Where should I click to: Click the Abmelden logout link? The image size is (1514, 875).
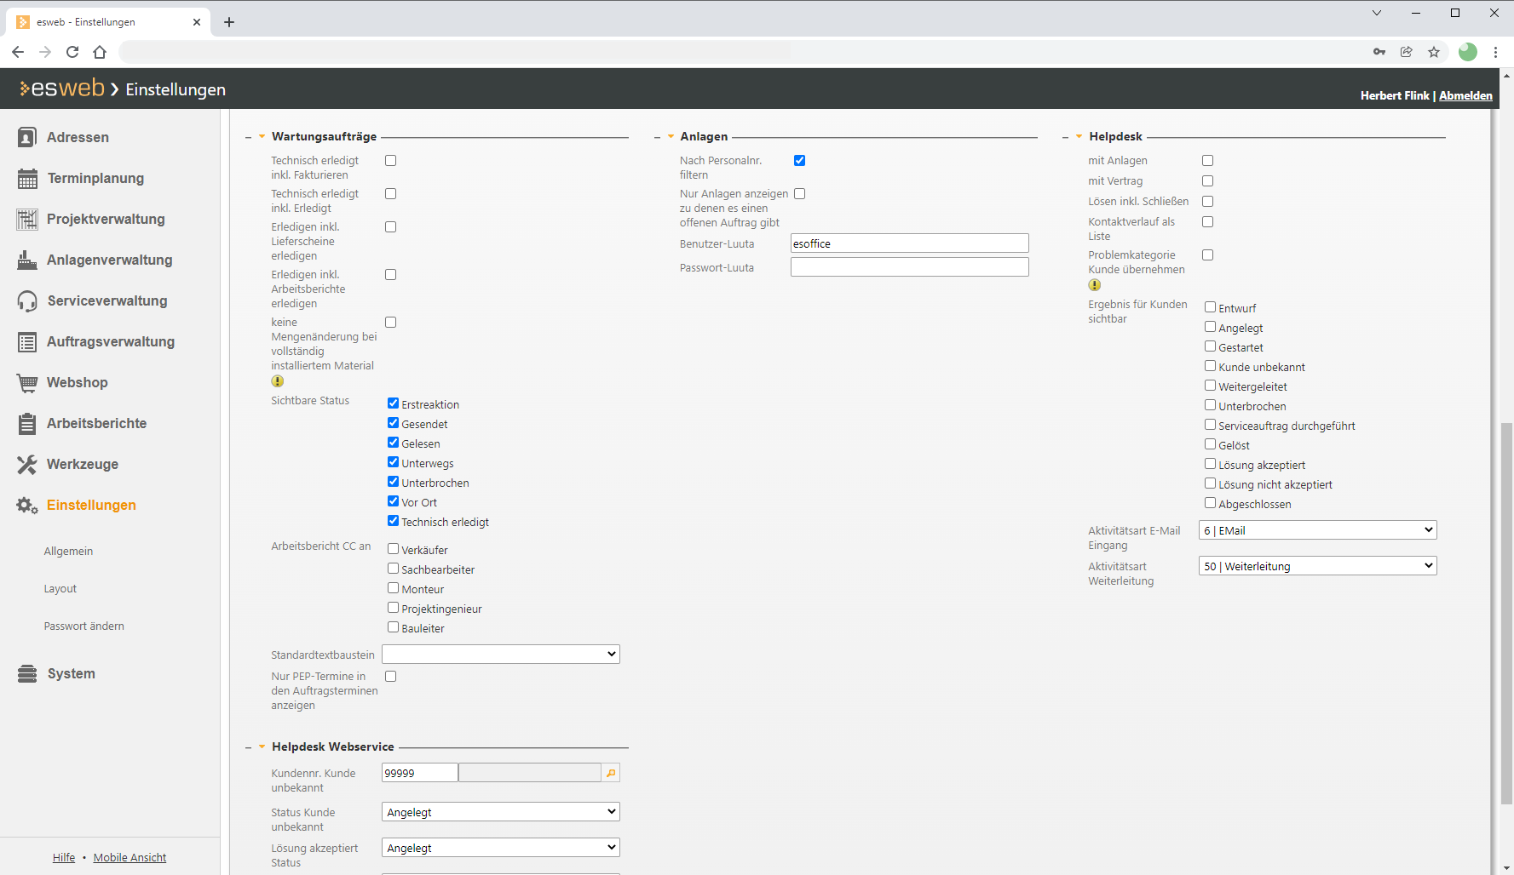1465,95
